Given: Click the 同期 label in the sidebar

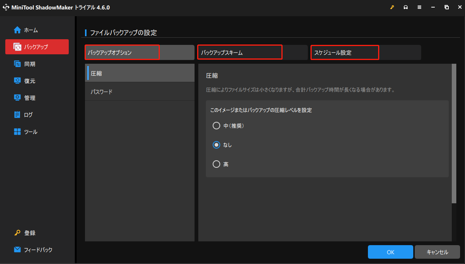Looking at the screenshot, I should tap(30, 64).
